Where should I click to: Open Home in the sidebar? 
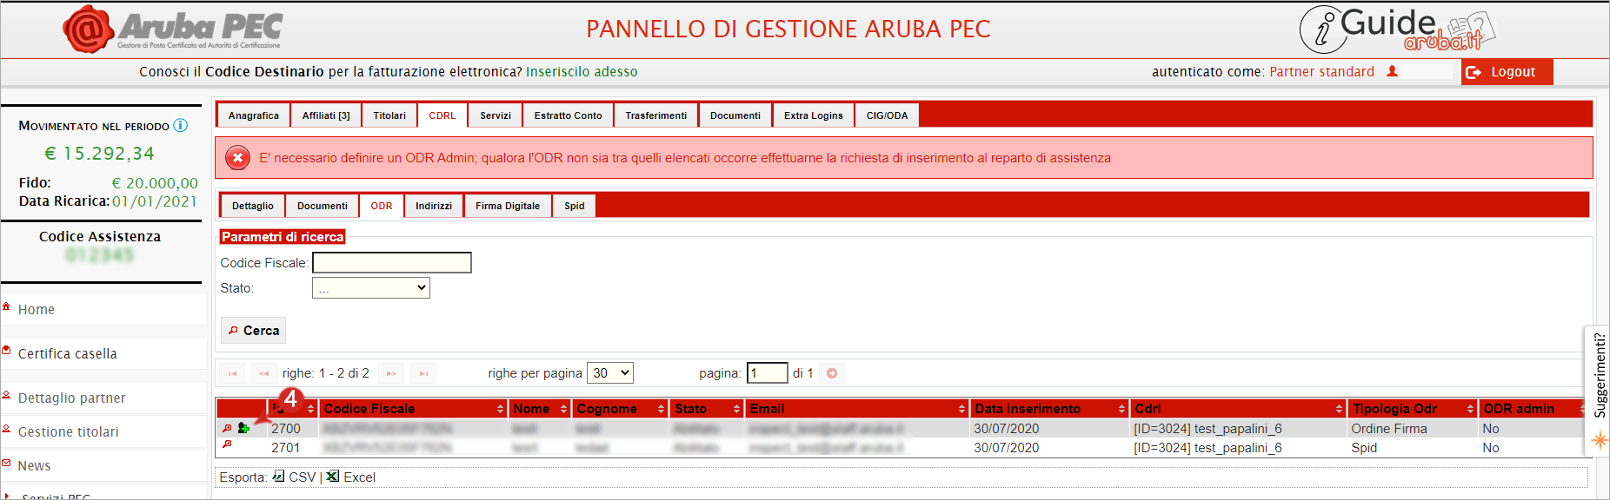point(37,310)
